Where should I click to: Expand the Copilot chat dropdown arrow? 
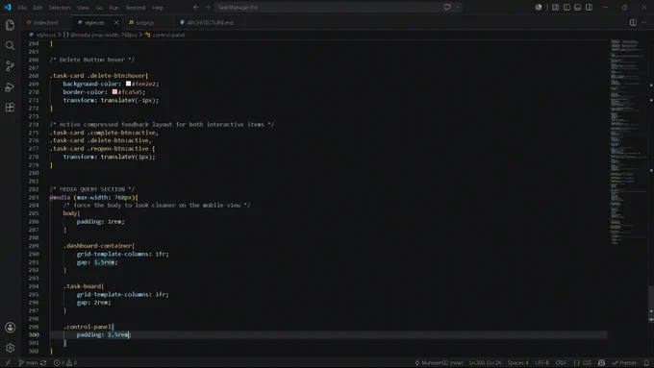coord(458,7)
